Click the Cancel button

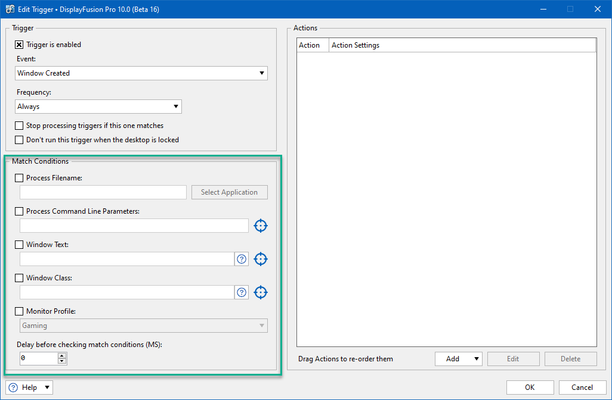tap(582, 387)
